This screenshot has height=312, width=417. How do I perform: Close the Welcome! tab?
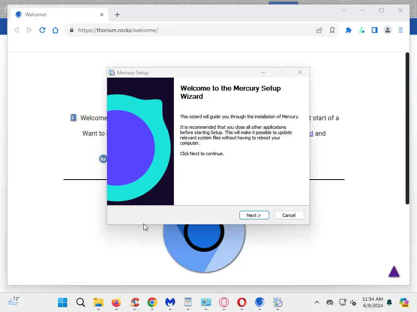(101, 15)
